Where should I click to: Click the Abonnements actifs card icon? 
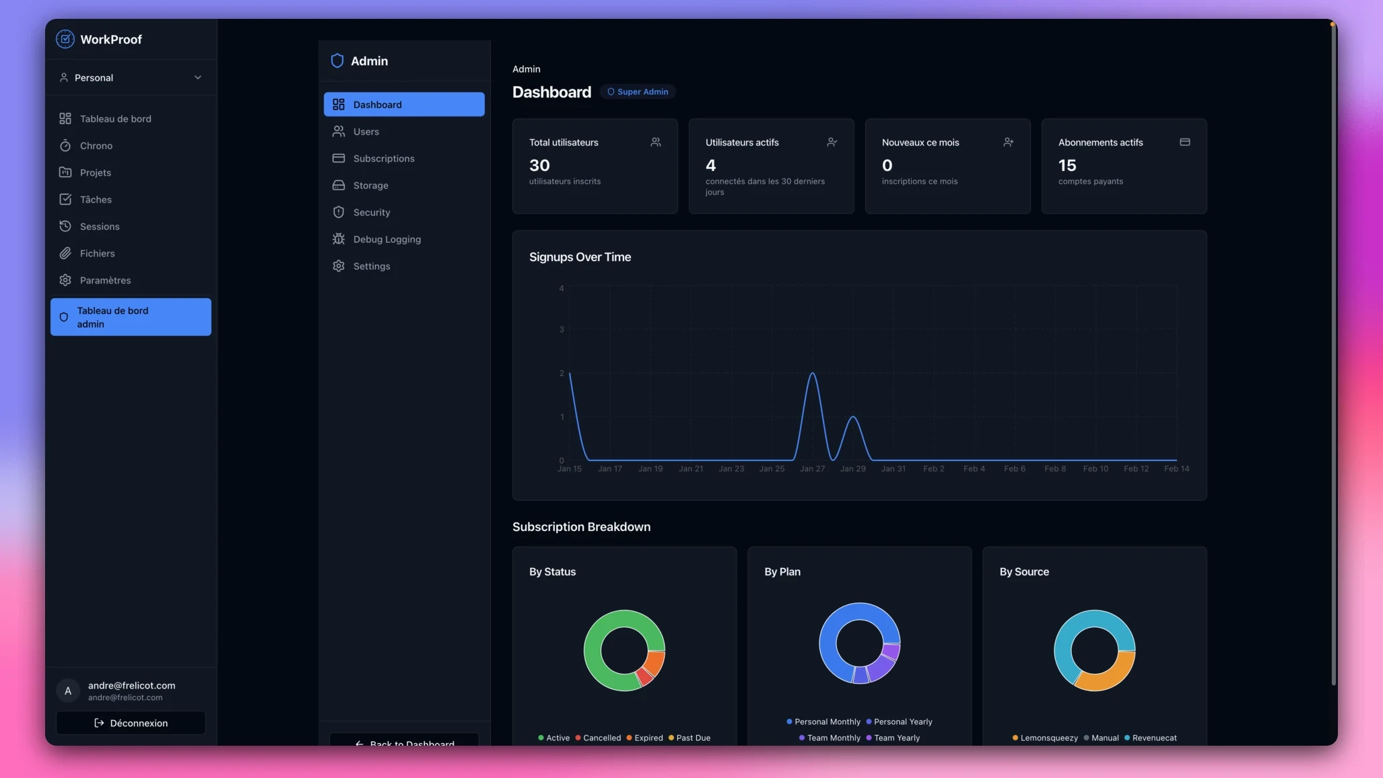1185,142
